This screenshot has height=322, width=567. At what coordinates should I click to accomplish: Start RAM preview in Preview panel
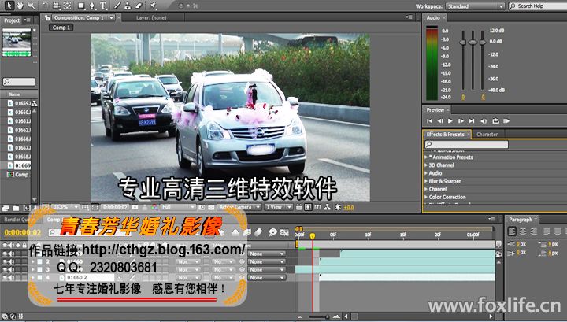coord(506,121)
